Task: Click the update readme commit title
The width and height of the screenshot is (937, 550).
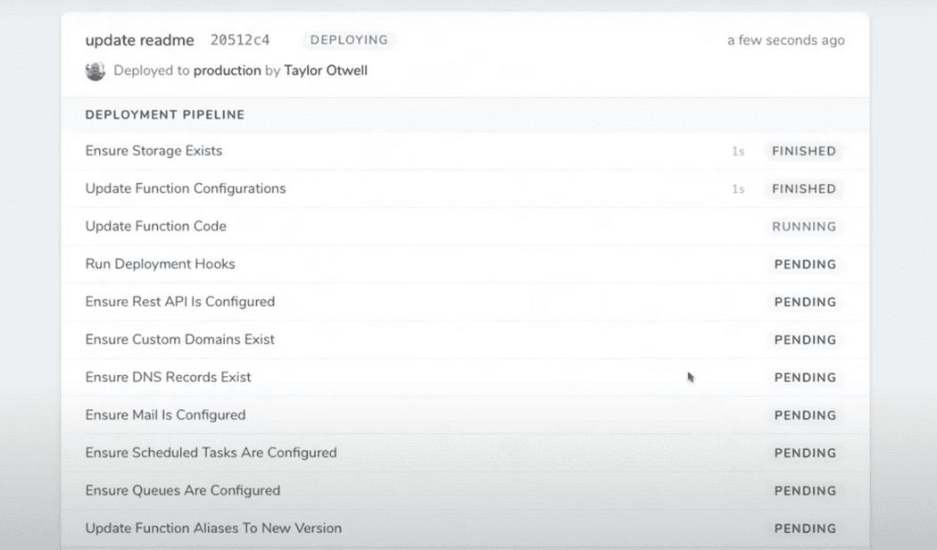Action: (140, 40)
